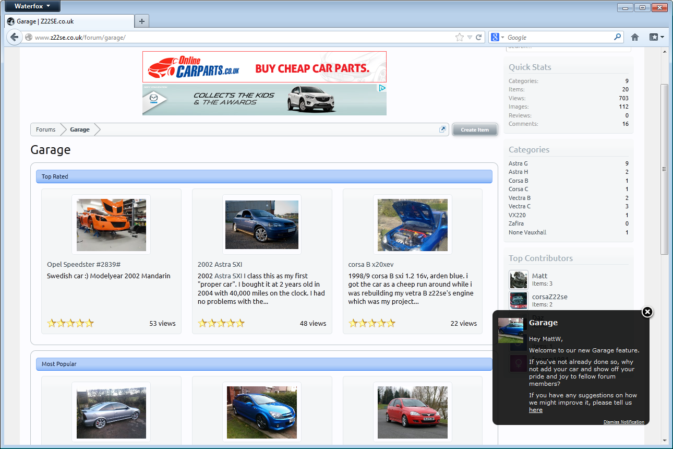Viewport: 673px width, 449px height.
Task: Select the Vectra B category
Action: point(520,198)
